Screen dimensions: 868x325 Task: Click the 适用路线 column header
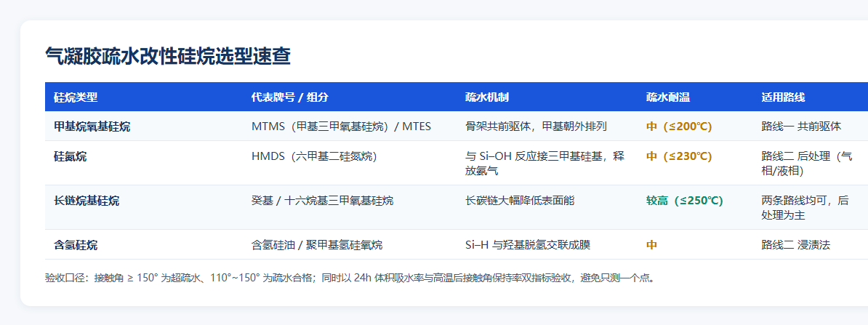[x=783, y=97]
